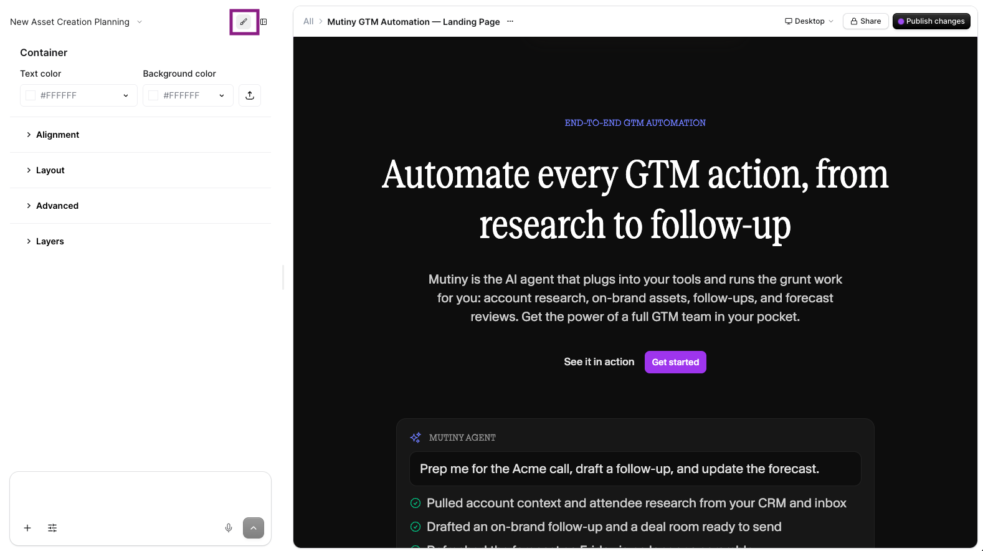Open the Text color dropdown
This screenshot has width=983, height=551.
coord(125,95)
